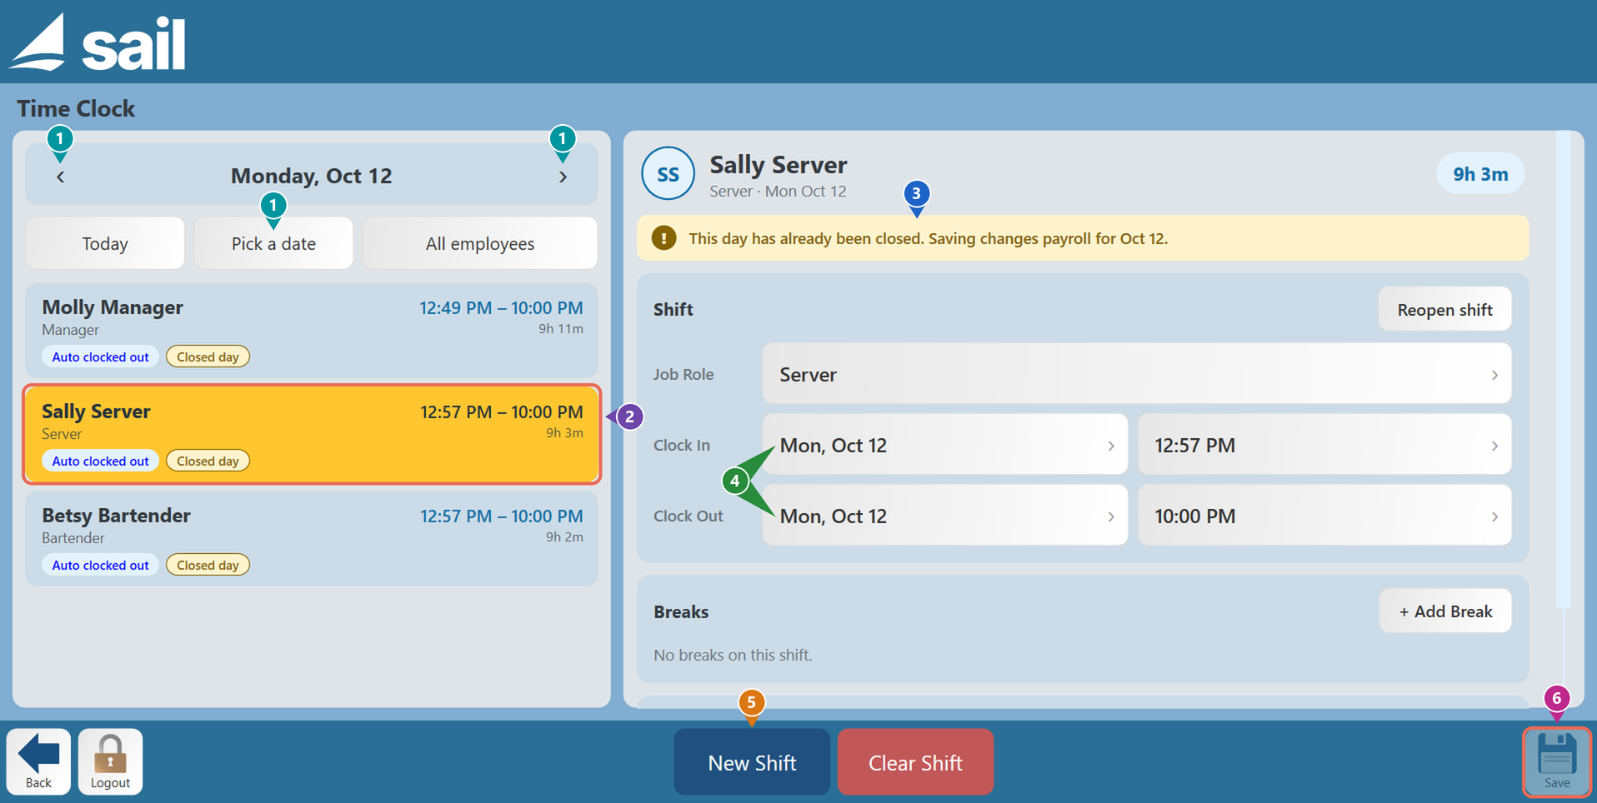Click the Sail logo
Screen dimensions: 1597x803
pyautogui.click(x=97, y=42)
